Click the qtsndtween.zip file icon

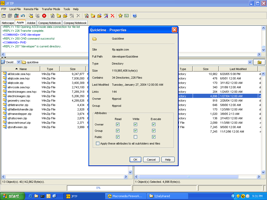[x=5, y=127]
